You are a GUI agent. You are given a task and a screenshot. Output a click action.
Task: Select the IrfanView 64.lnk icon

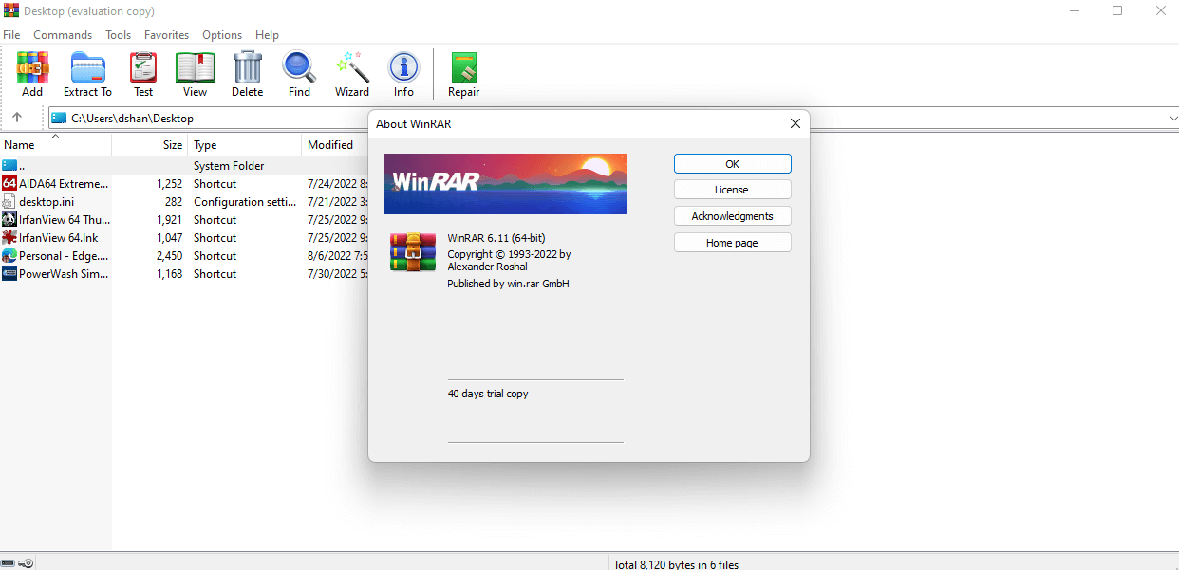point(9,238)
